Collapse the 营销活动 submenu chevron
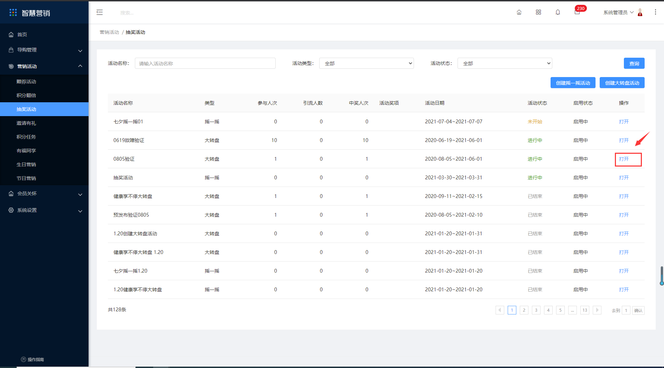664x368 pixels. point(80,66)
